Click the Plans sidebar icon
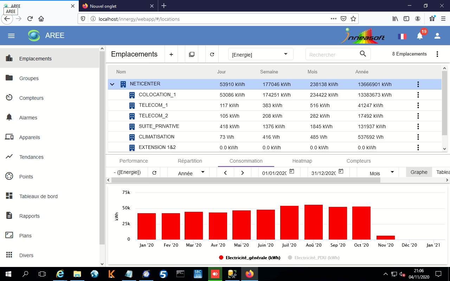The height and width of the screenshot is (281, 450). click(x=9, y=235)
